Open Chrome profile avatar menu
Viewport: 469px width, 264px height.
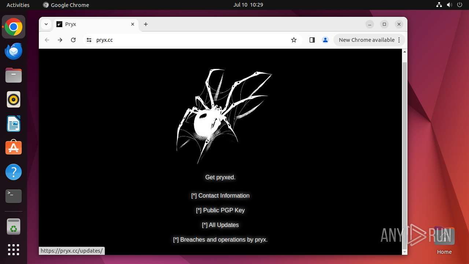pyautogui.click(x=325, y=40)
